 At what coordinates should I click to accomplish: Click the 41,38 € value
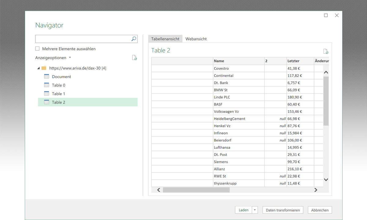(x=294, y=68)
